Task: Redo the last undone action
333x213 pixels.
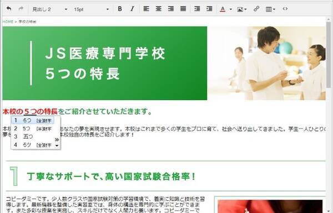Action: 21,9
